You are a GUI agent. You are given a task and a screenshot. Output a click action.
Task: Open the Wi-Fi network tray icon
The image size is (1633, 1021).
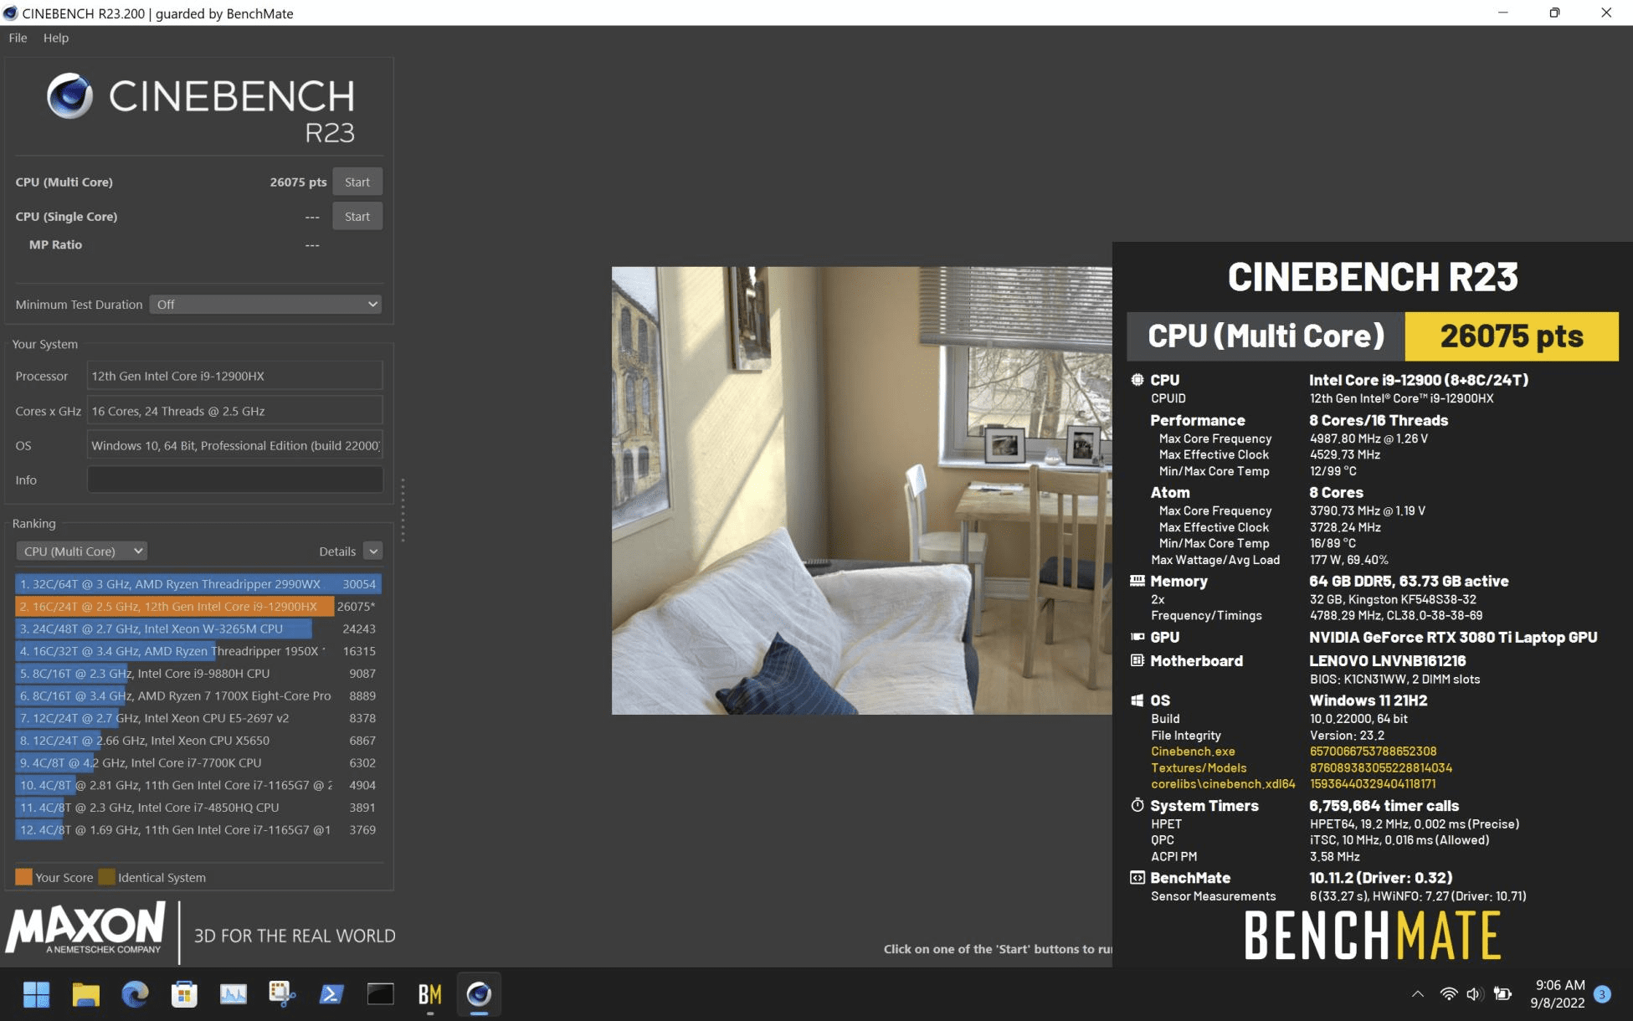[1448, 994]
